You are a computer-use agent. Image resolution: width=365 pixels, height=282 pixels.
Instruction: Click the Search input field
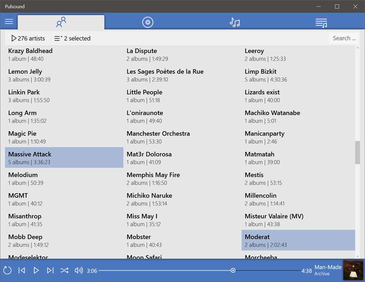click(344, 38)
